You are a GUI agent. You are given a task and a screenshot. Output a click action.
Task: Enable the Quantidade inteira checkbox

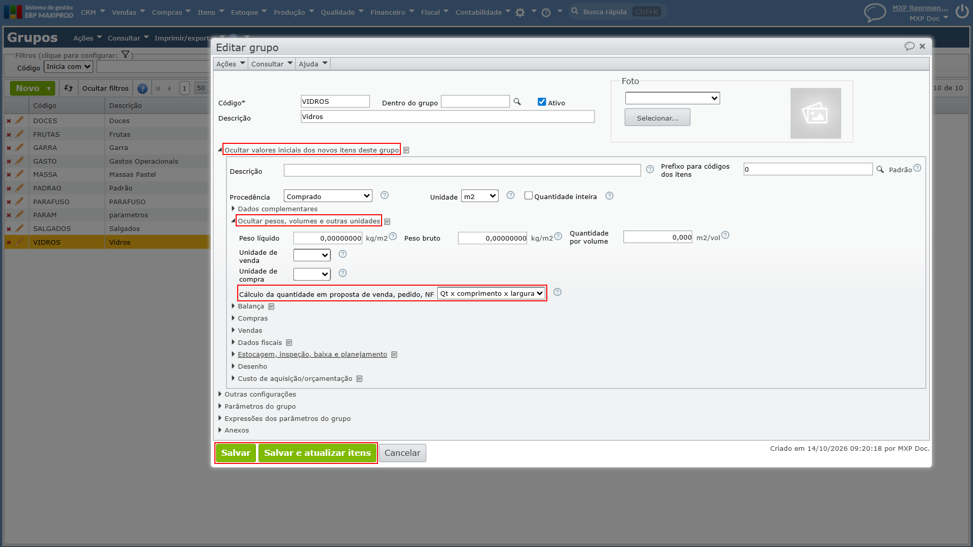point(529,196)
